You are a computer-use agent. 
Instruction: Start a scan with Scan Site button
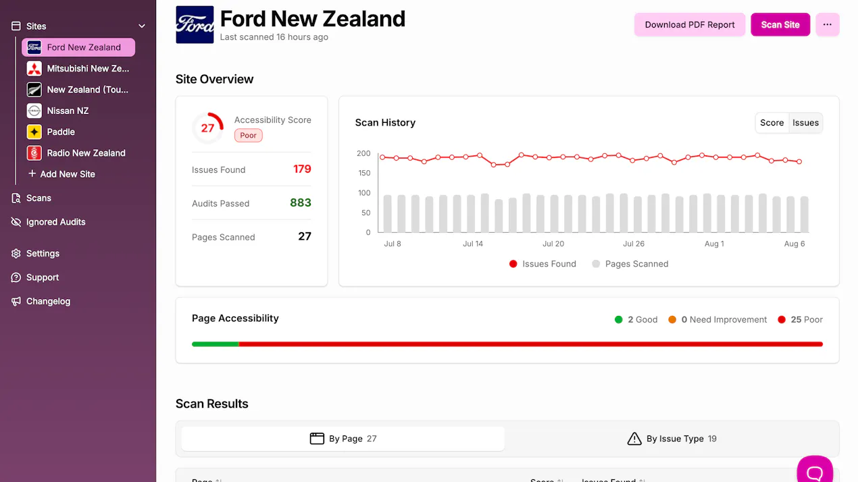tap(780, 24)
